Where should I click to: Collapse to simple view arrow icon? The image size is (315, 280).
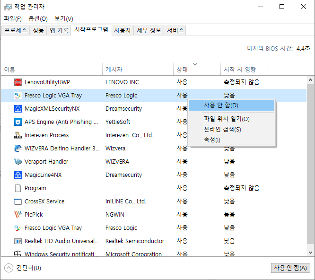click(9, 268)
